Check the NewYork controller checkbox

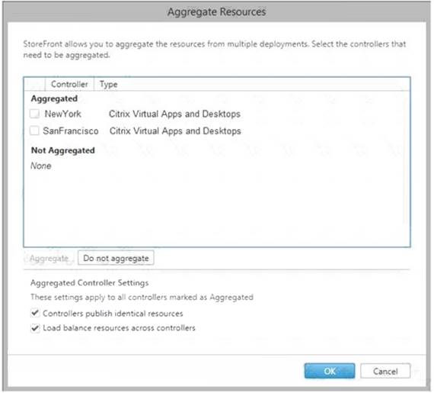(34, 114)
